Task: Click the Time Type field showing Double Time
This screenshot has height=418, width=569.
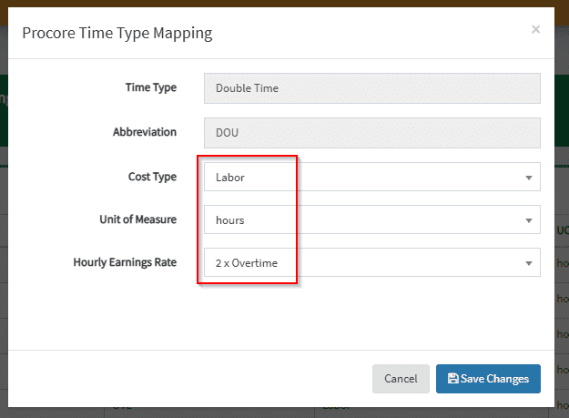Action: click(371, 88)
